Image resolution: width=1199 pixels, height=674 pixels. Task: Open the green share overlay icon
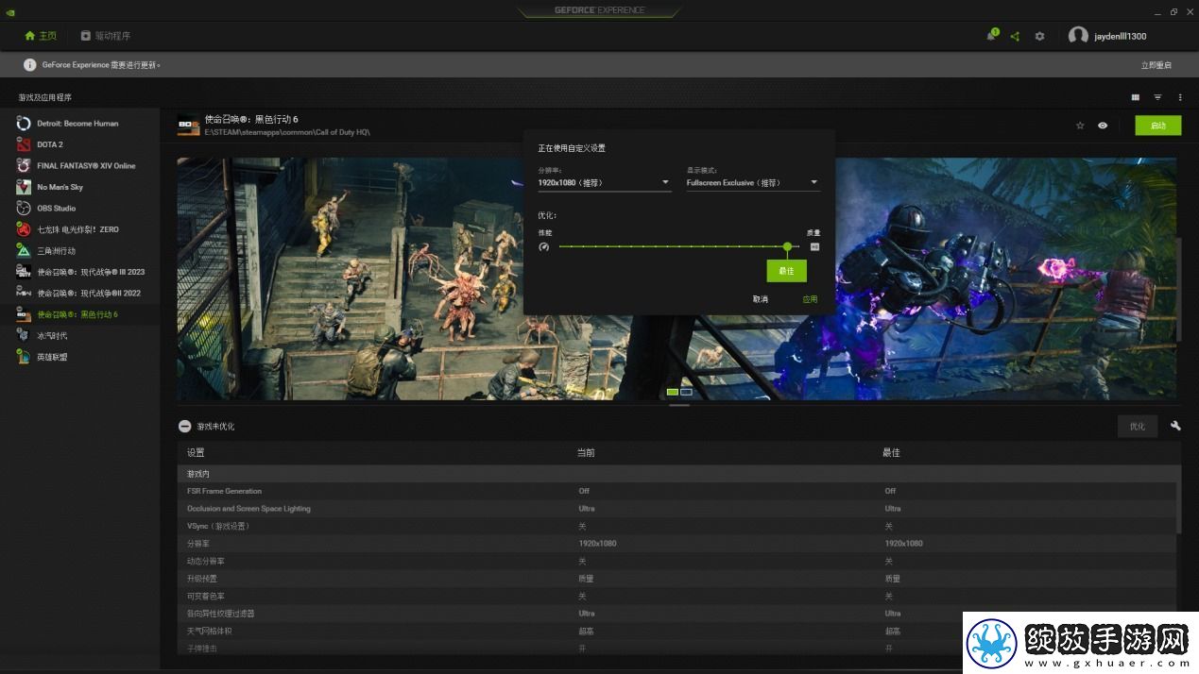pyautogui.click(x=1015, y=36)
